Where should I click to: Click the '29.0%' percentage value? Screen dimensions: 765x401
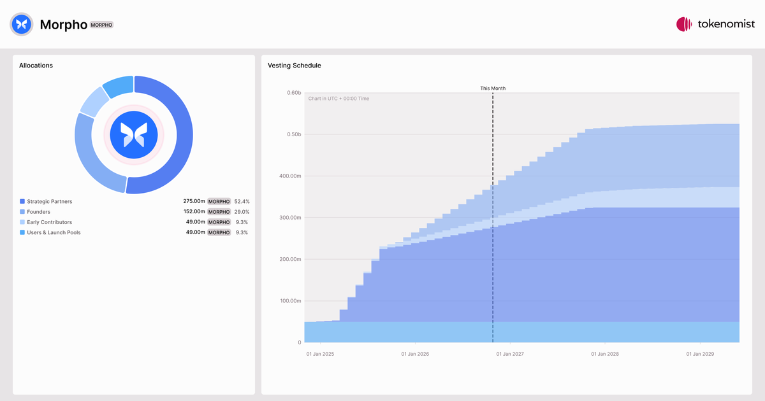click(x=242, y=211)
